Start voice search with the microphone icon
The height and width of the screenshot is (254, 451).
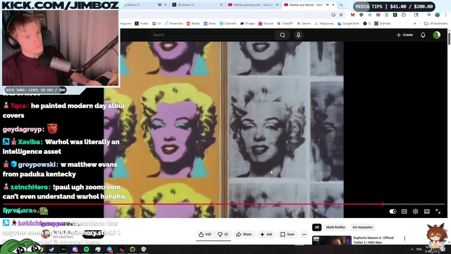point(298,35)
